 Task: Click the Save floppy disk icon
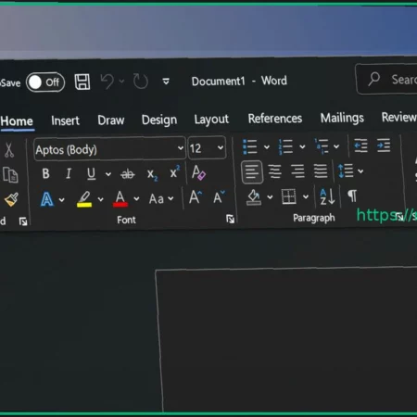pyautogui.click(x=82, y=82)
